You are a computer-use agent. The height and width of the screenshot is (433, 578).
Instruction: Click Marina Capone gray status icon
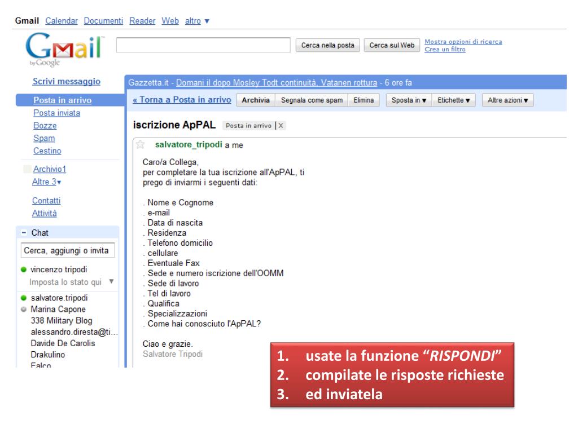(24, 310)
